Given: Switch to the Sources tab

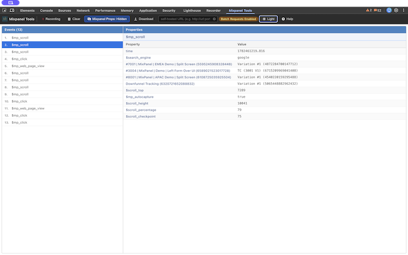Looking at the screenshot, I should pos(64,11).
